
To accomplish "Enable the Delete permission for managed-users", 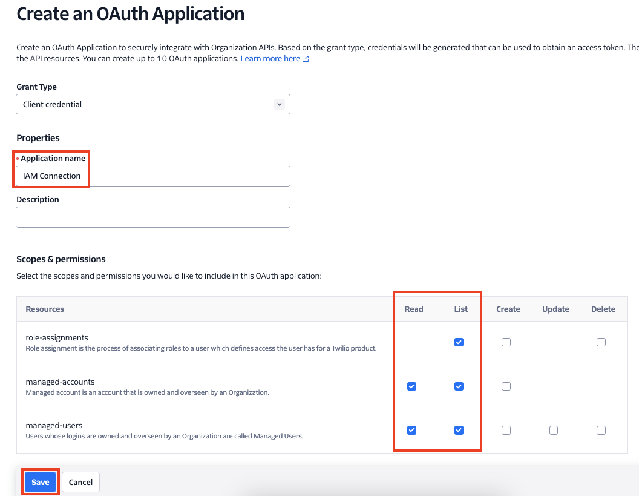I will click(x=601, y=430).
